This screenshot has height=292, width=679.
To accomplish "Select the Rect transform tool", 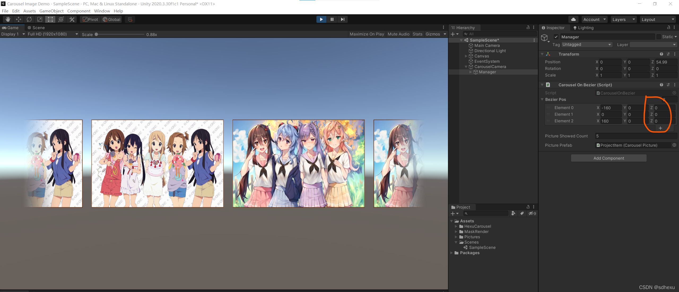I will (x=50, y=19).
